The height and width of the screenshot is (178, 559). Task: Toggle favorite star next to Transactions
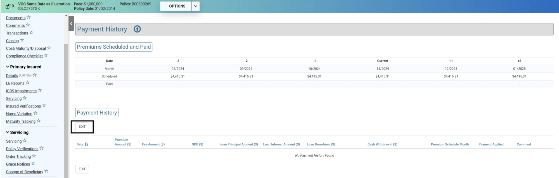[x=31, y=33]
